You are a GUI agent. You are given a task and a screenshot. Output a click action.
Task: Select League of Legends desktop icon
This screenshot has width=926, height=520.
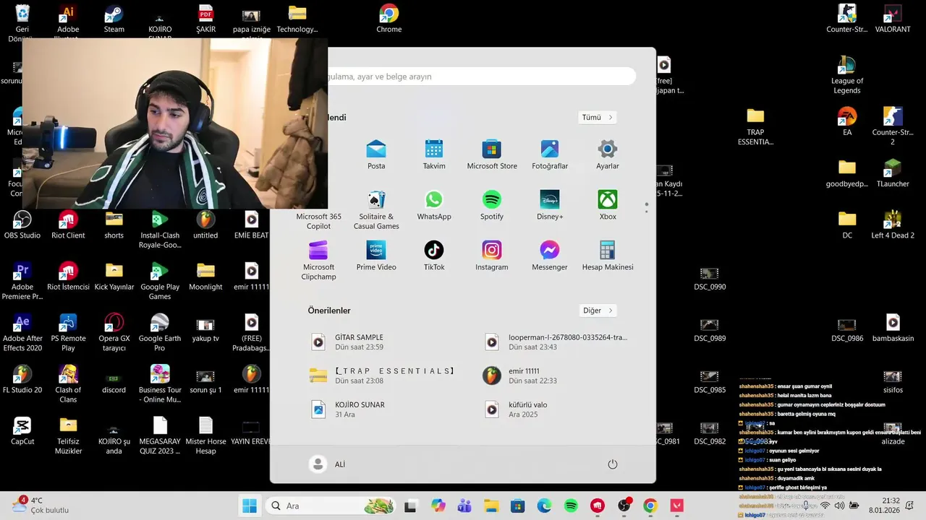(847, 75)
